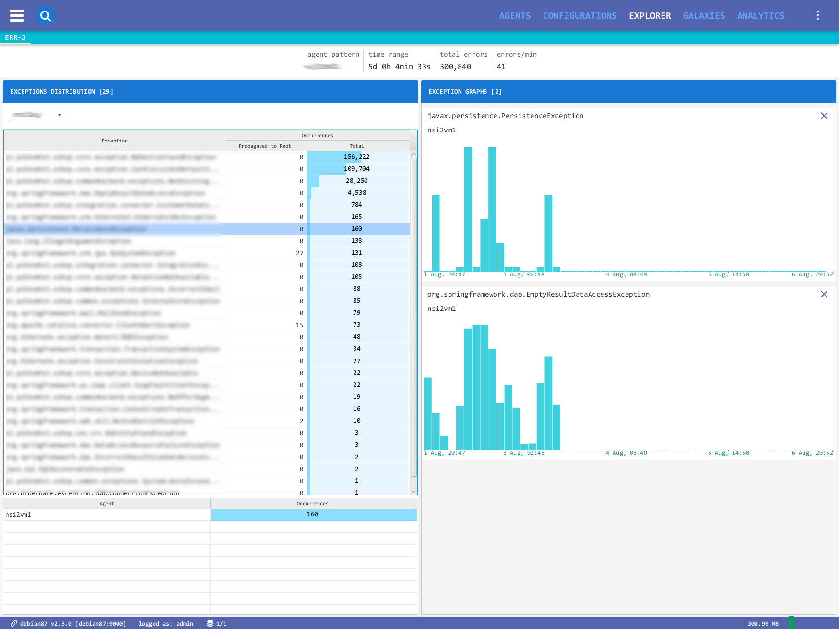Select the row with total 4,538
The height and width of the screenshot is (629, 839).
coord(207,193)
